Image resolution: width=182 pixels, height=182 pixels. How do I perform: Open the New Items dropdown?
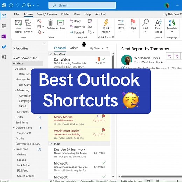pos(28,27)
